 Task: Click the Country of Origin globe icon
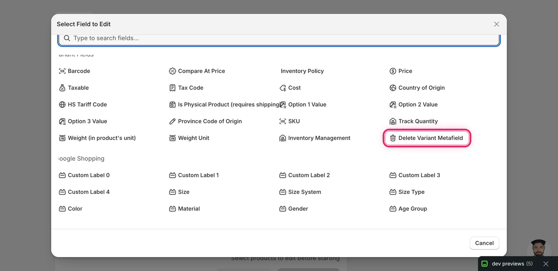pyautogui.click(x=393, y=88)
